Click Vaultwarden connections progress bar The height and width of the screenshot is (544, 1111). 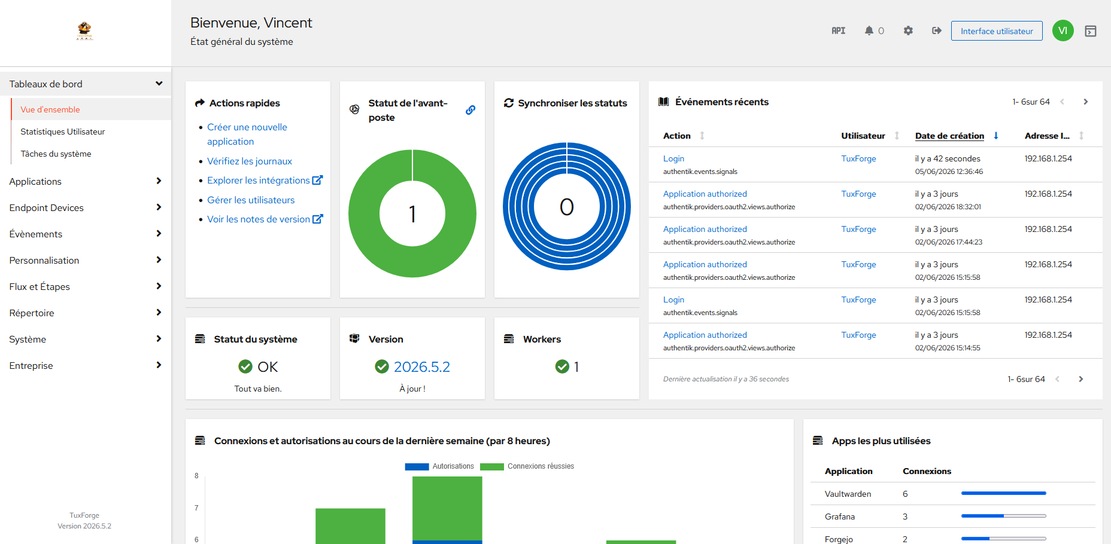[x=1003, y=493]
